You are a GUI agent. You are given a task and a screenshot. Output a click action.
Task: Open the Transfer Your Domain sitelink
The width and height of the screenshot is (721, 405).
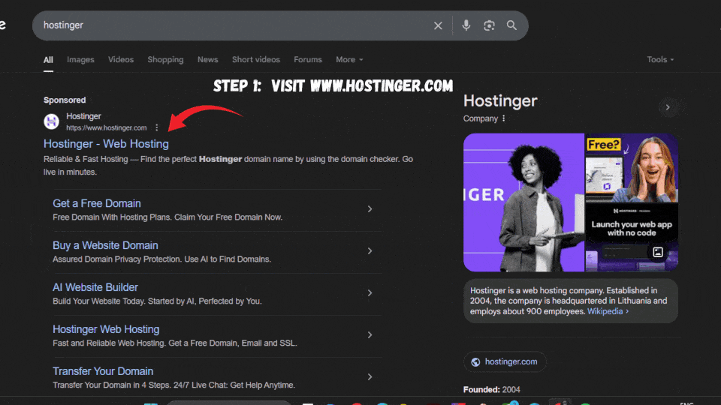coord(103,371)
